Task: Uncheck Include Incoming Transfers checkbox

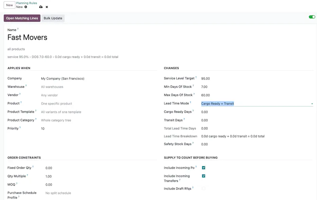Action: pos(204,176)
